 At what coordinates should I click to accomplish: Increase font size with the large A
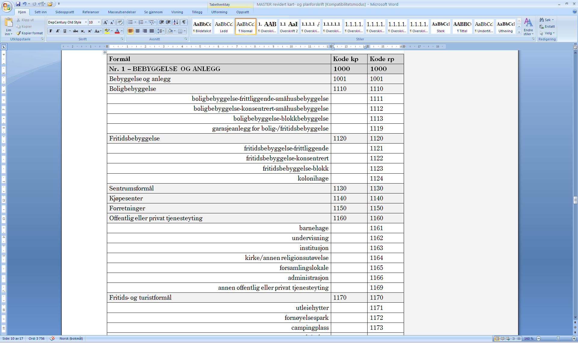click(105, 22)
